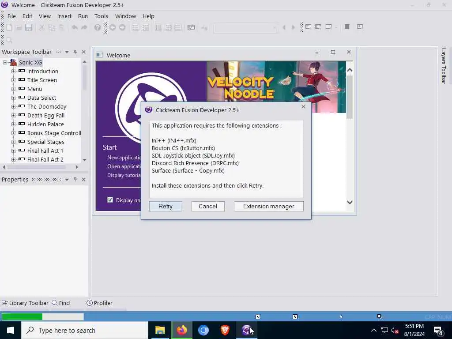Click the Forward navigation round arrow
The height and width of the screenshot is (339, 452).
[122, 28]
